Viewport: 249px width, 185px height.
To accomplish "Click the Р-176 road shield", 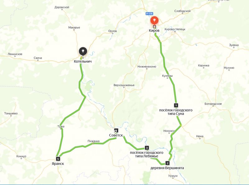I will tap(149, 14).
